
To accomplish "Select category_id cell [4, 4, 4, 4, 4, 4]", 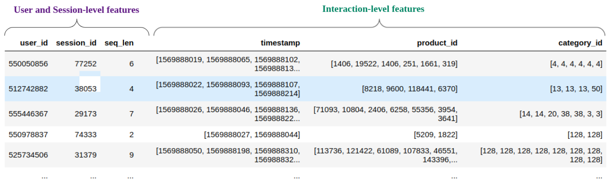I will click(x=576, y=63).
